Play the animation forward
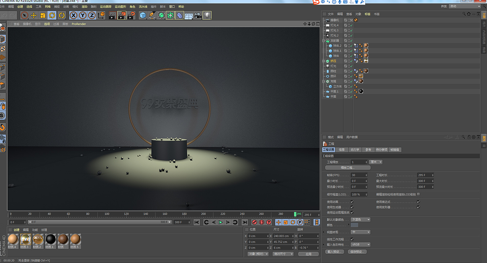487x263 pixels. click(x=221, y=222)
